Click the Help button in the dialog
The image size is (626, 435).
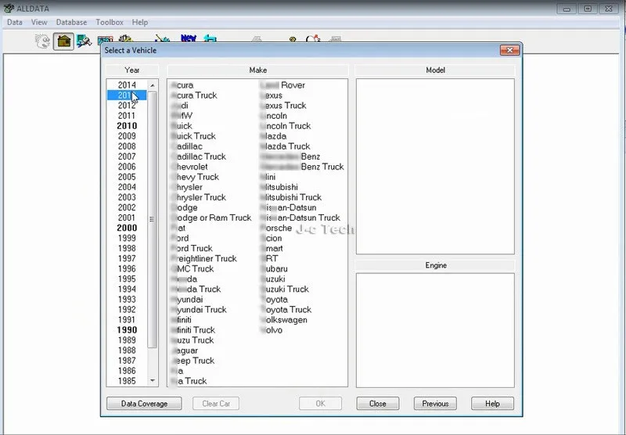[492, 404]
